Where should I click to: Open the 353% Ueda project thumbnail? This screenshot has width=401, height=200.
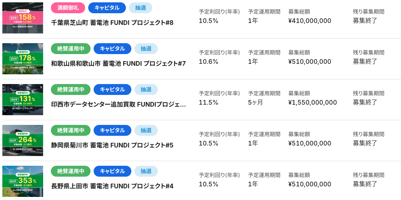(23, 181)
